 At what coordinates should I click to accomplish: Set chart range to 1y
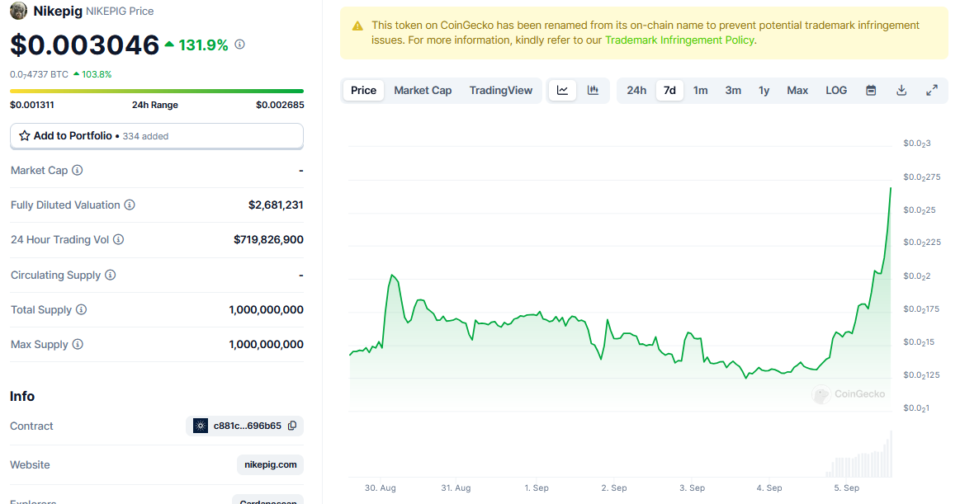pos(764,91)
